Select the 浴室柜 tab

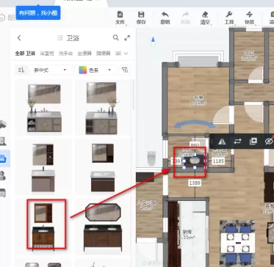(x=47, y=54)
